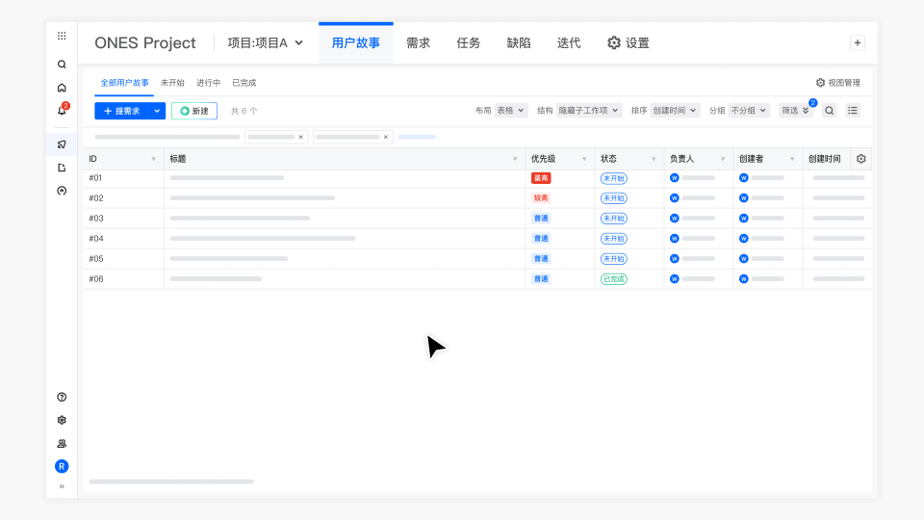Open 设置 settings tab
The width and height of the screenshot is (924, 520).
[629, 43]
